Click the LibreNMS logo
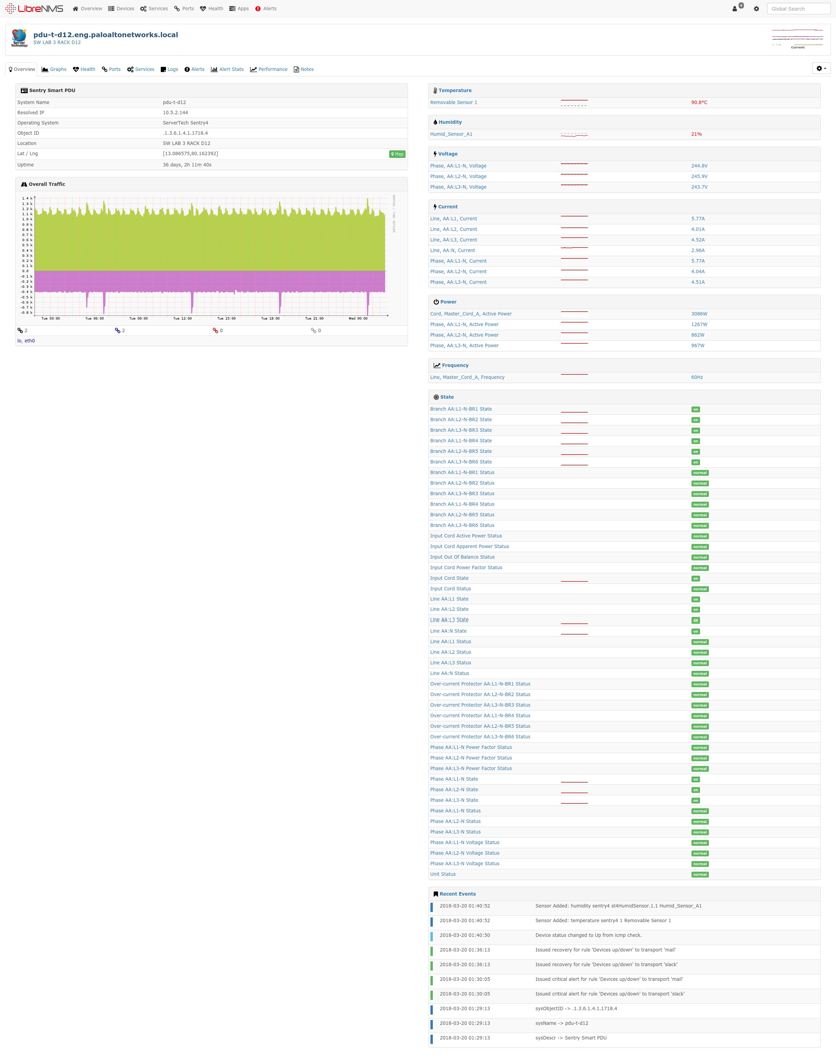 pos(34,8)
